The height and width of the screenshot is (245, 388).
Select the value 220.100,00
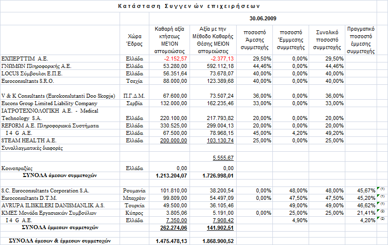point(174,118)
